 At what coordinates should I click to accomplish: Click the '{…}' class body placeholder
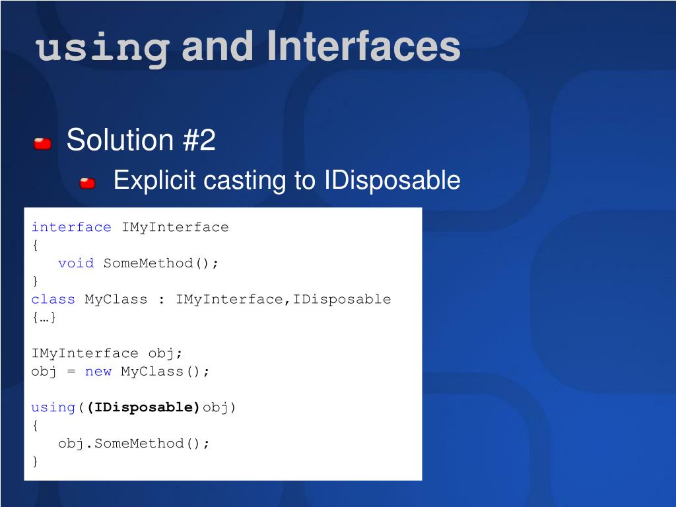coord(44,318)
